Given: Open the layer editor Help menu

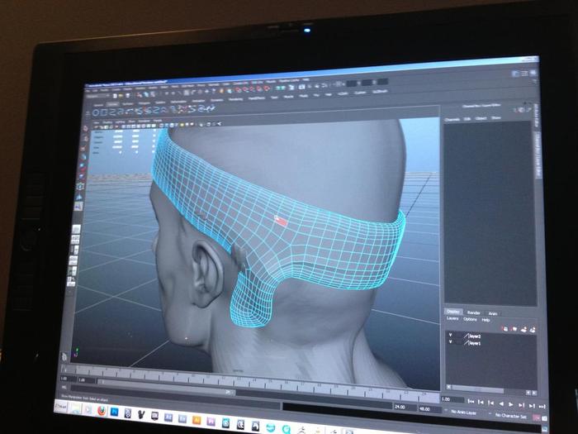Looking at the screenshot, I should pyautogui.click(x=486, y=320).
